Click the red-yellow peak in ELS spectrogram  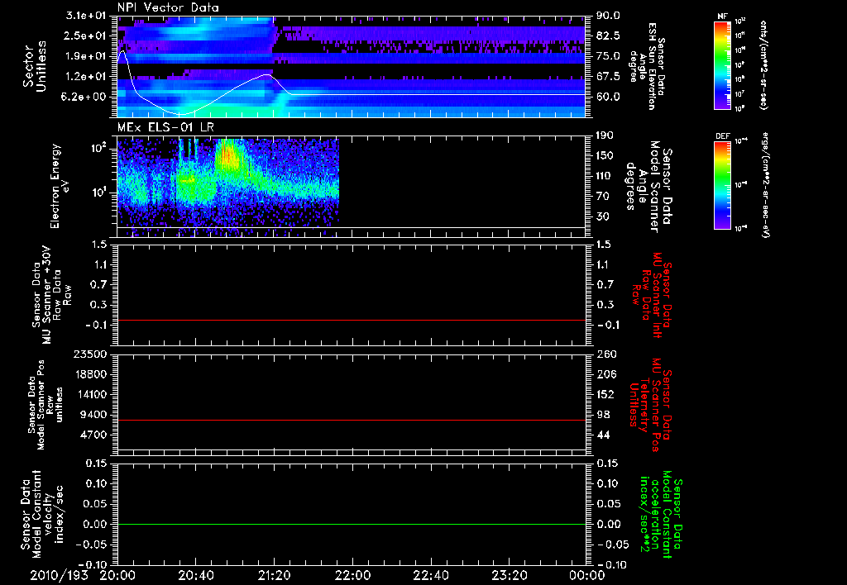click(x=227, y=156)
